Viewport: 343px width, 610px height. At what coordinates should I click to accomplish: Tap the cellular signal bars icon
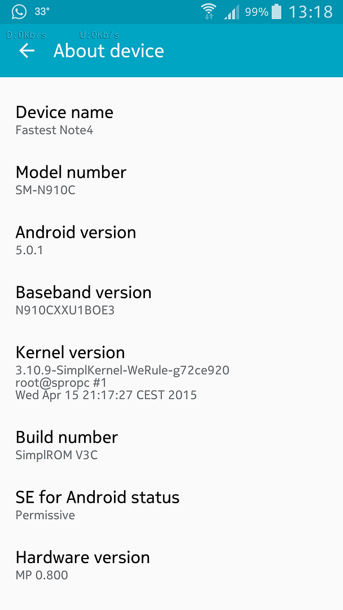point(231,12)
